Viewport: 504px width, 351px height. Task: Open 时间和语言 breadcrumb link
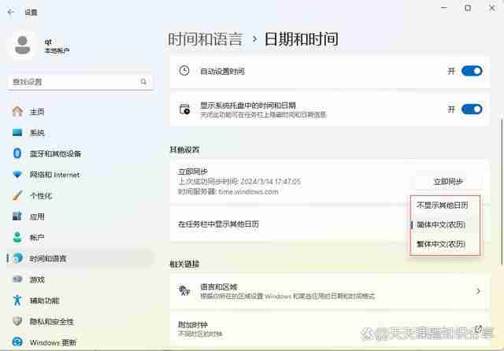205,39
